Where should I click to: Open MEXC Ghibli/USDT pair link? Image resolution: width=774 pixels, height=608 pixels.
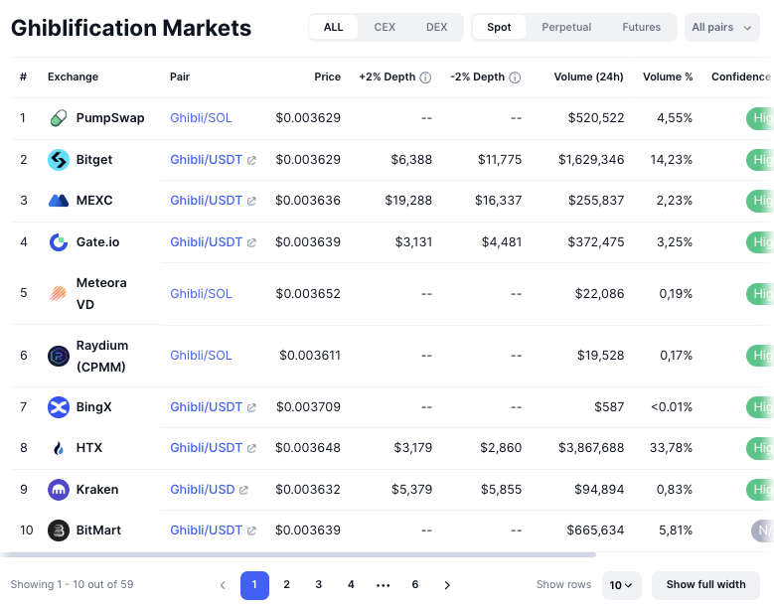pos(207,201)
